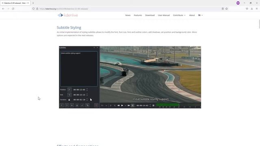This screenshot has height=146, width=260.
Task: Adjust the Position timecode stepper
Action: 87,90
